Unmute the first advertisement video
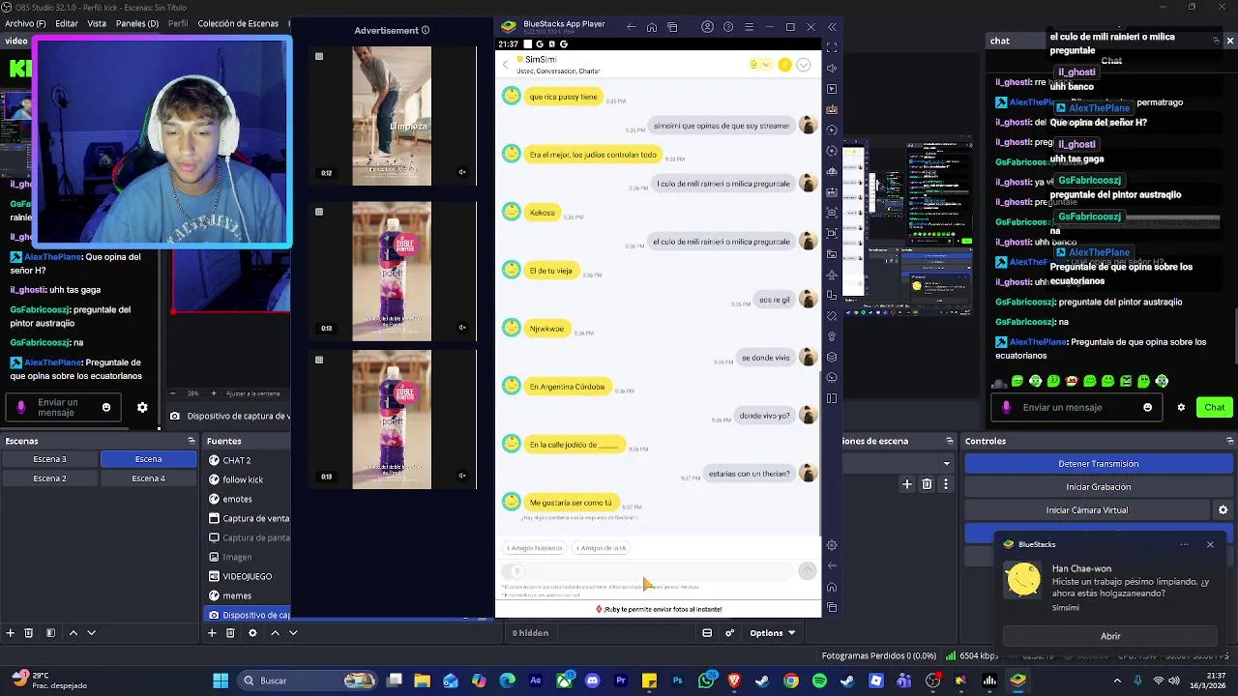The width and height of the screenshot is (1238, 696). pyautogui.click(x=462, y=173)
